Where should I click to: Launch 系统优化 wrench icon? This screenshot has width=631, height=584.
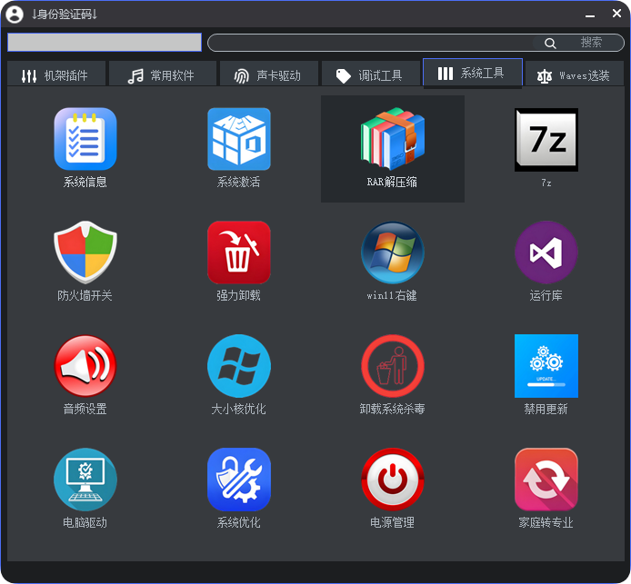point(239,480)
